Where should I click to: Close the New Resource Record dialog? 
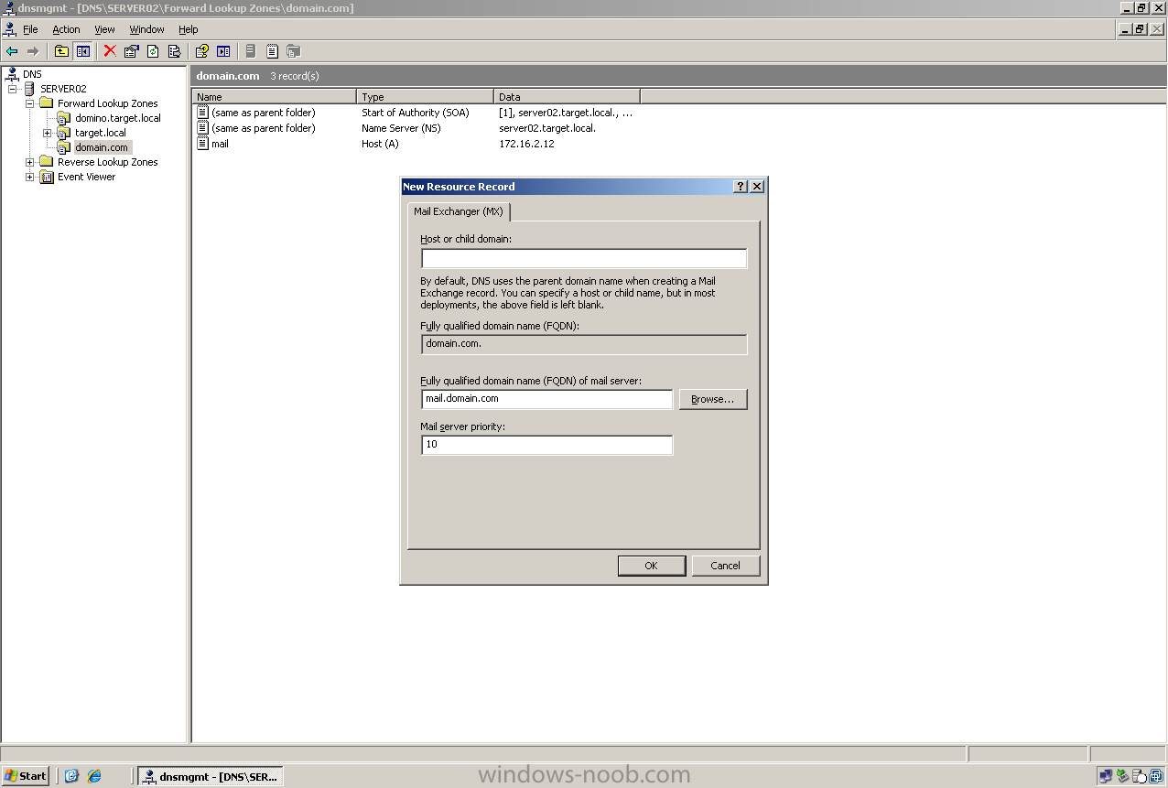757,186
